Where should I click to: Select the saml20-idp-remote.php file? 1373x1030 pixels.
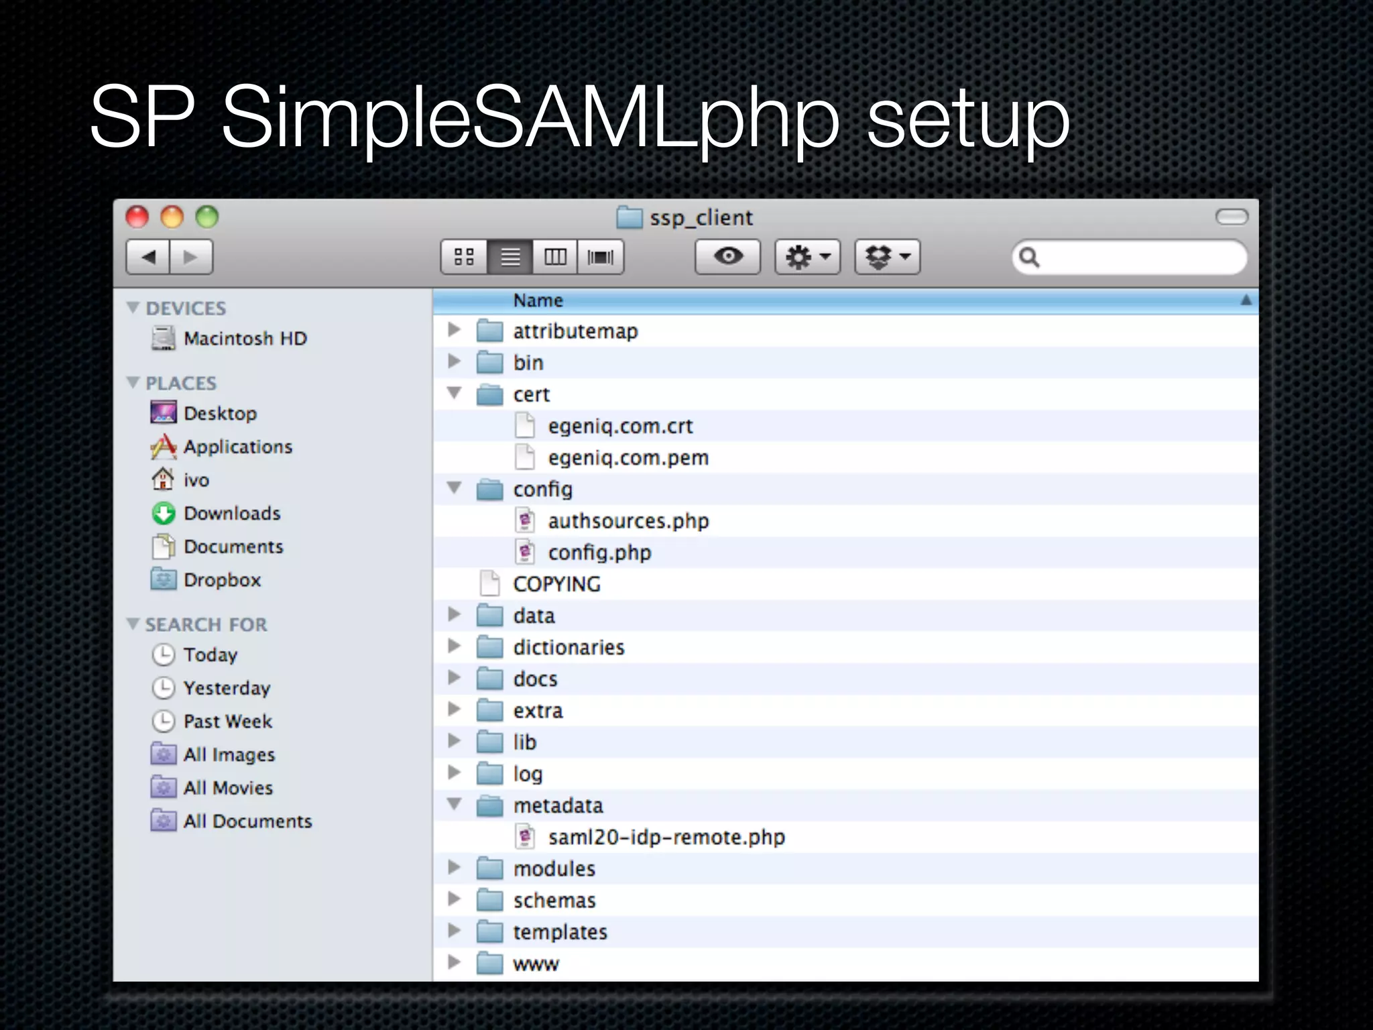(666, 838)
